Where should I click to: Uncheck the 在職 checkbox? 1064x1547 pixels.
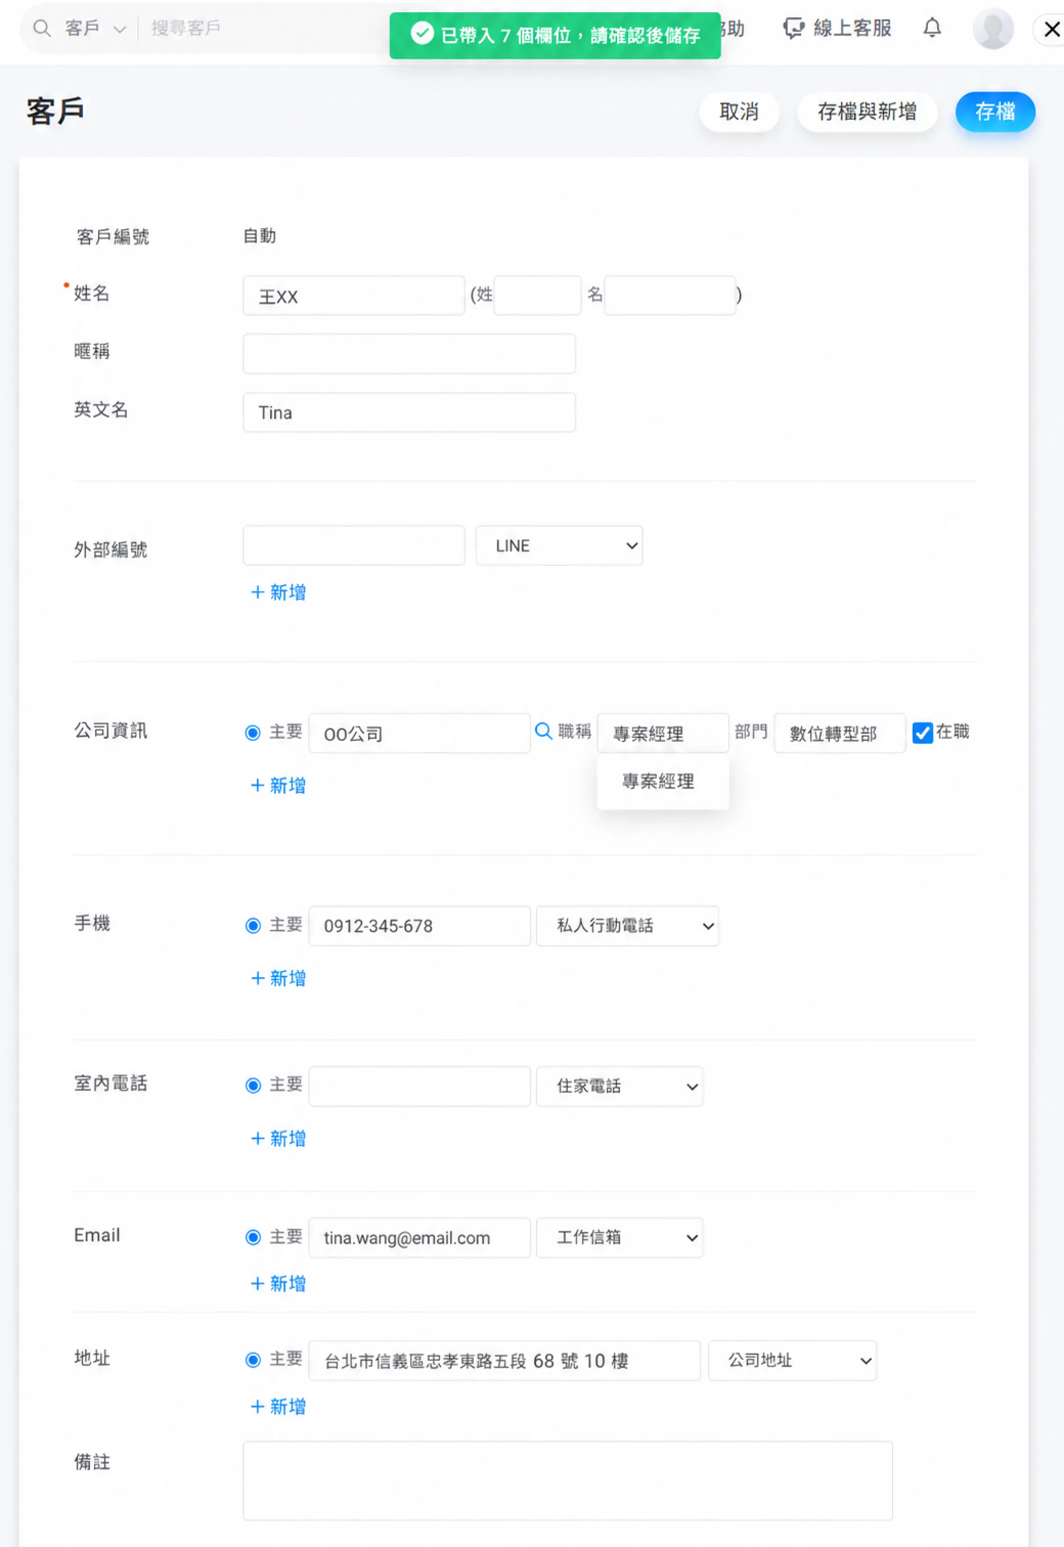click(922, 733)
